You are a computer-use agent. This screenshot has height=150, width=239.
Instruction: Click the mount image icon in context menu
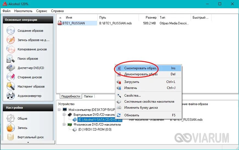click(119, 68)
